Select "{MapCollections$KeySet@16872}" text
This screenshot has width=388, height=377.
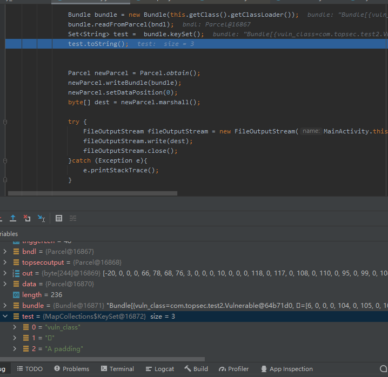click(94, 317)
